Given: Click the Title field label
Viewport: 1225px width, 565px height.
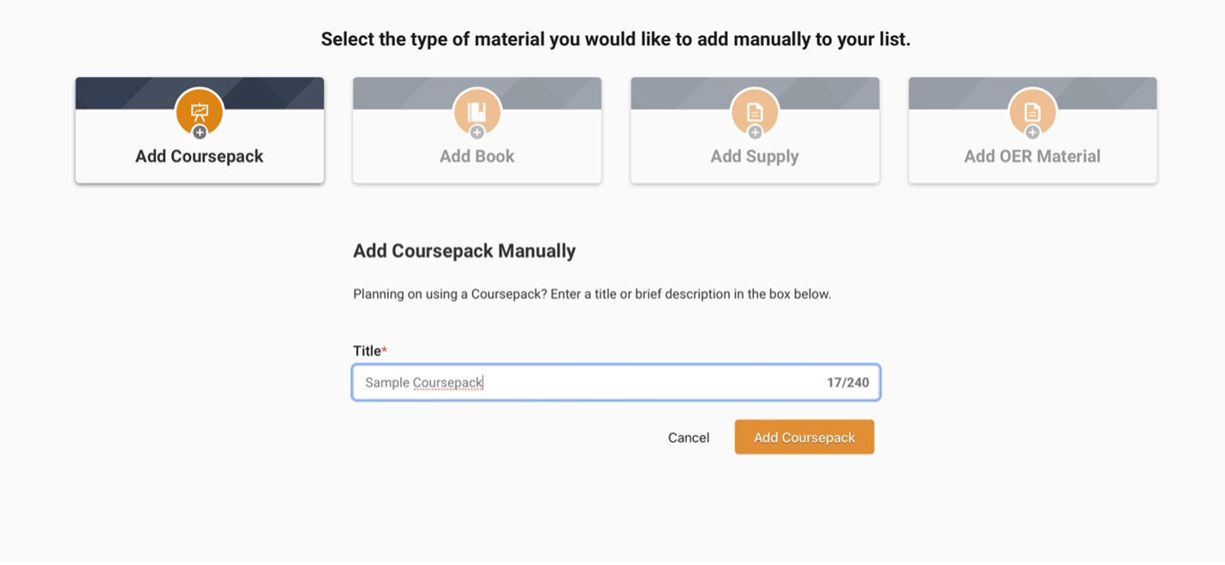Looking at the screenshot, I should point(366,351).
